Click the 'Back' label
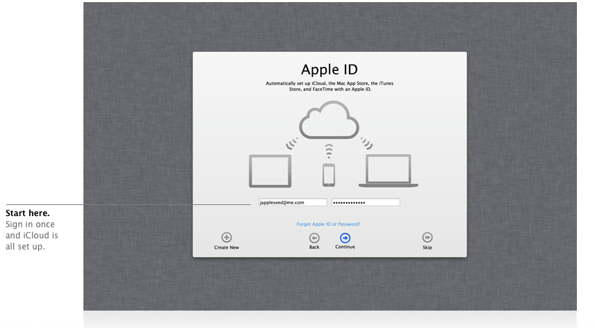The image size is (595, 328). (x=314, y=247)
